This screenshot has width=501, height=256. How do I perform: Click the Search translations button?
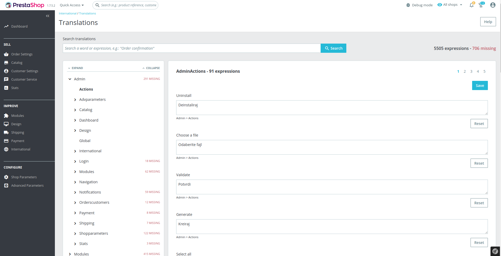(333, 48)
